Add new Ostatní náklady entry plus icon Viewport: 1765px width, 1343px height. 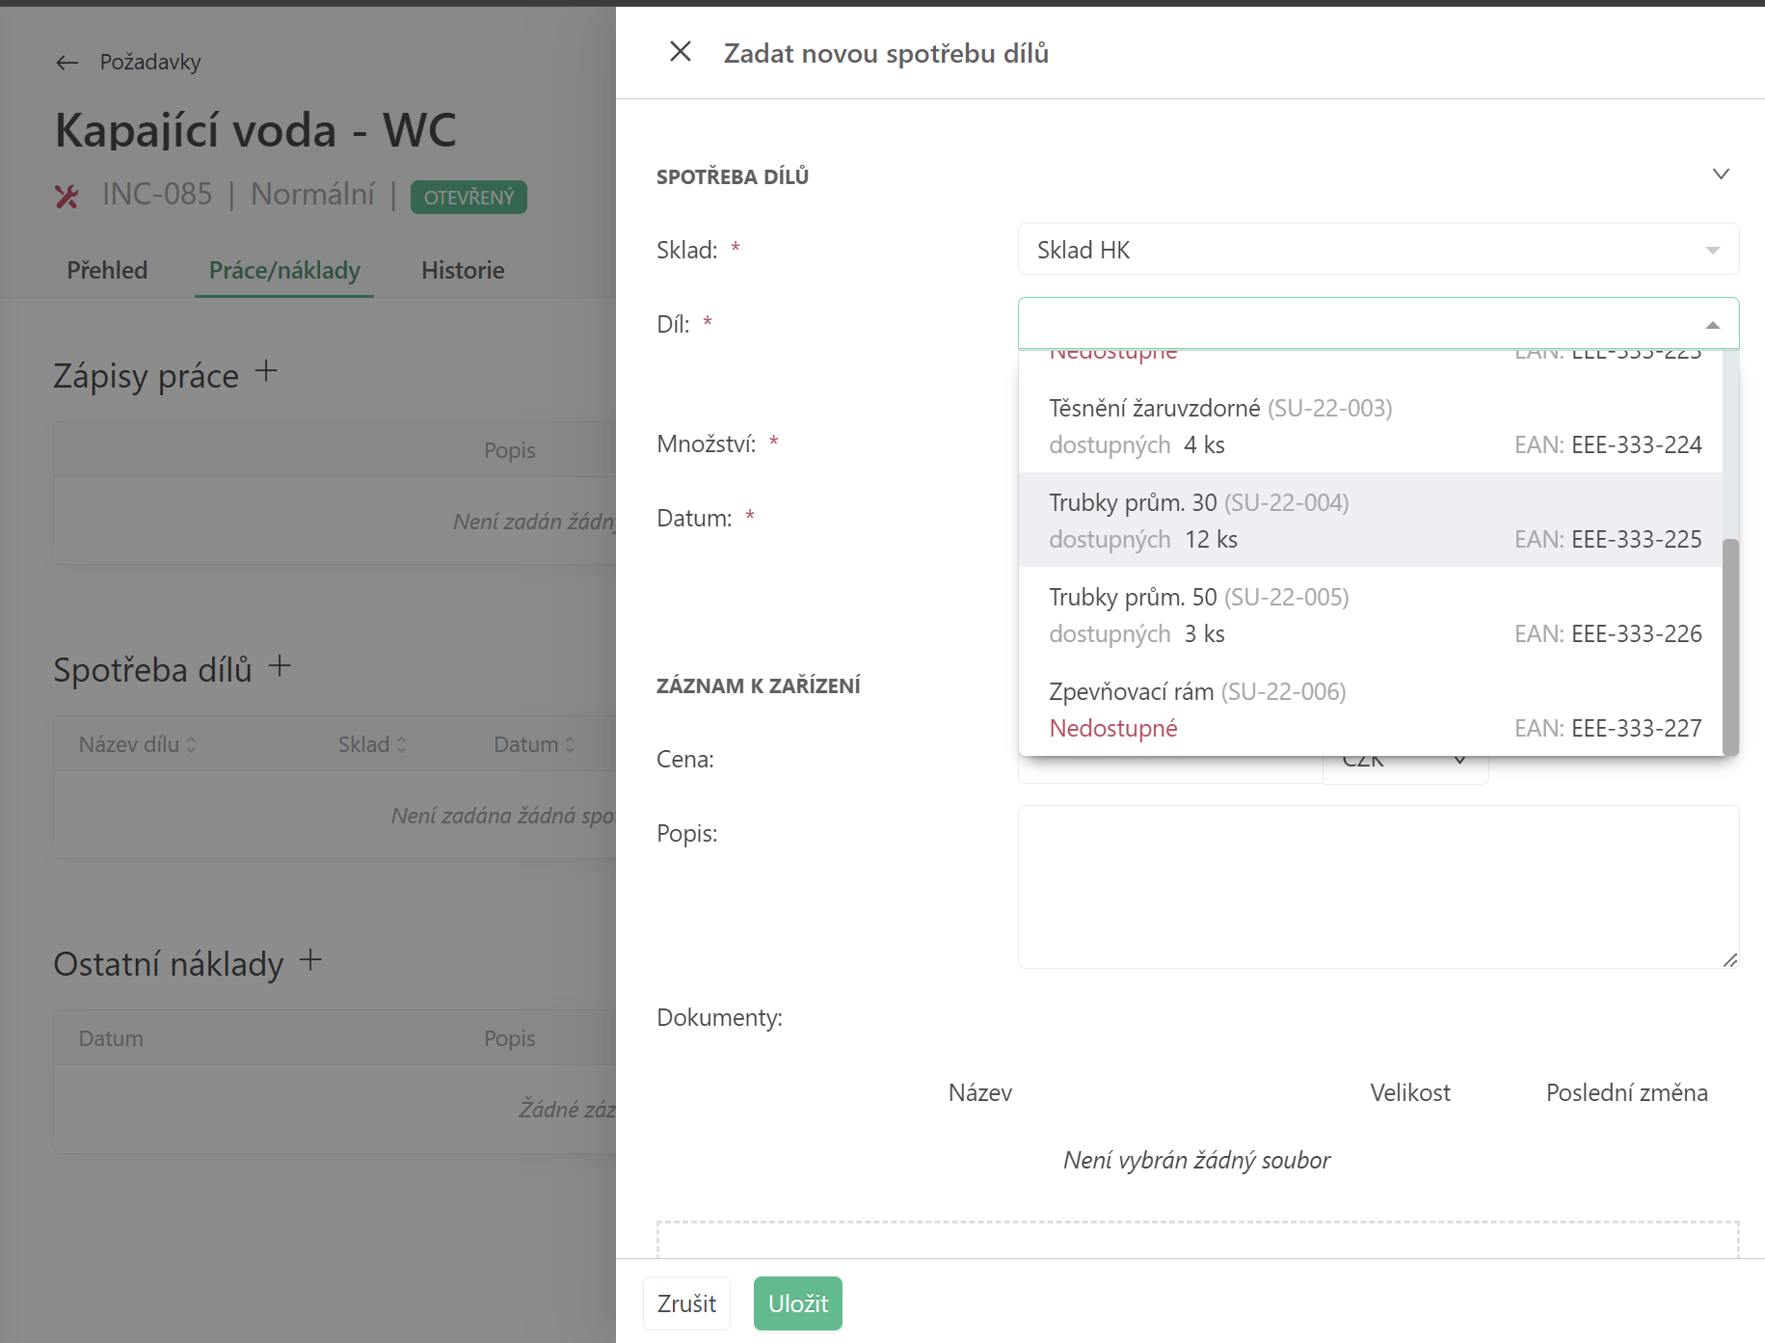pos(310,960)
